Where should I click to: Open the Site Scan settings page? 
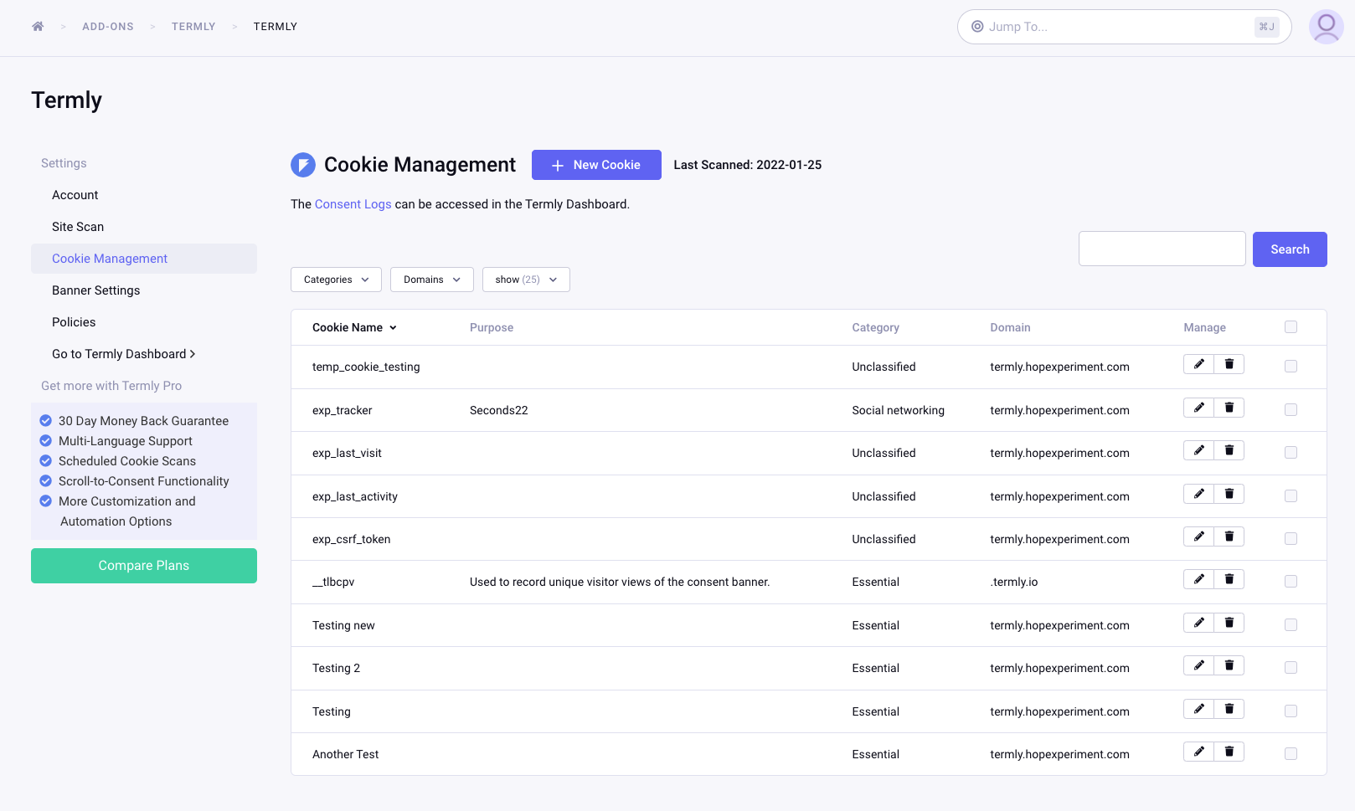click(78, 227)
